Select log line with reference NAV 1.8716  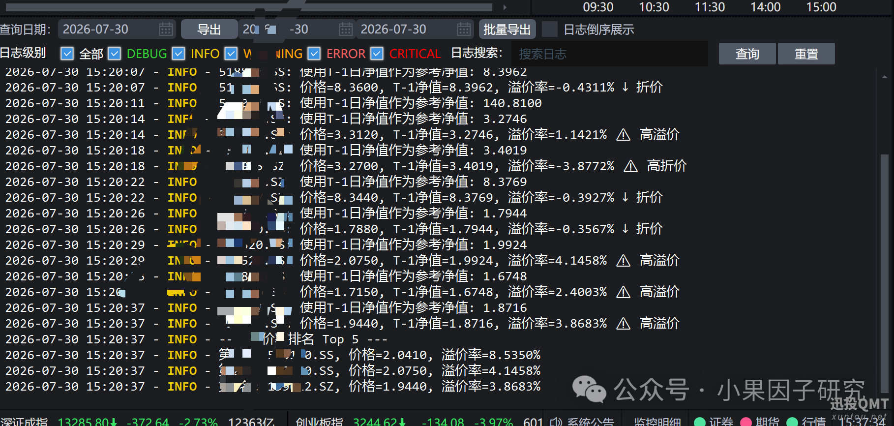pos(266,308)
